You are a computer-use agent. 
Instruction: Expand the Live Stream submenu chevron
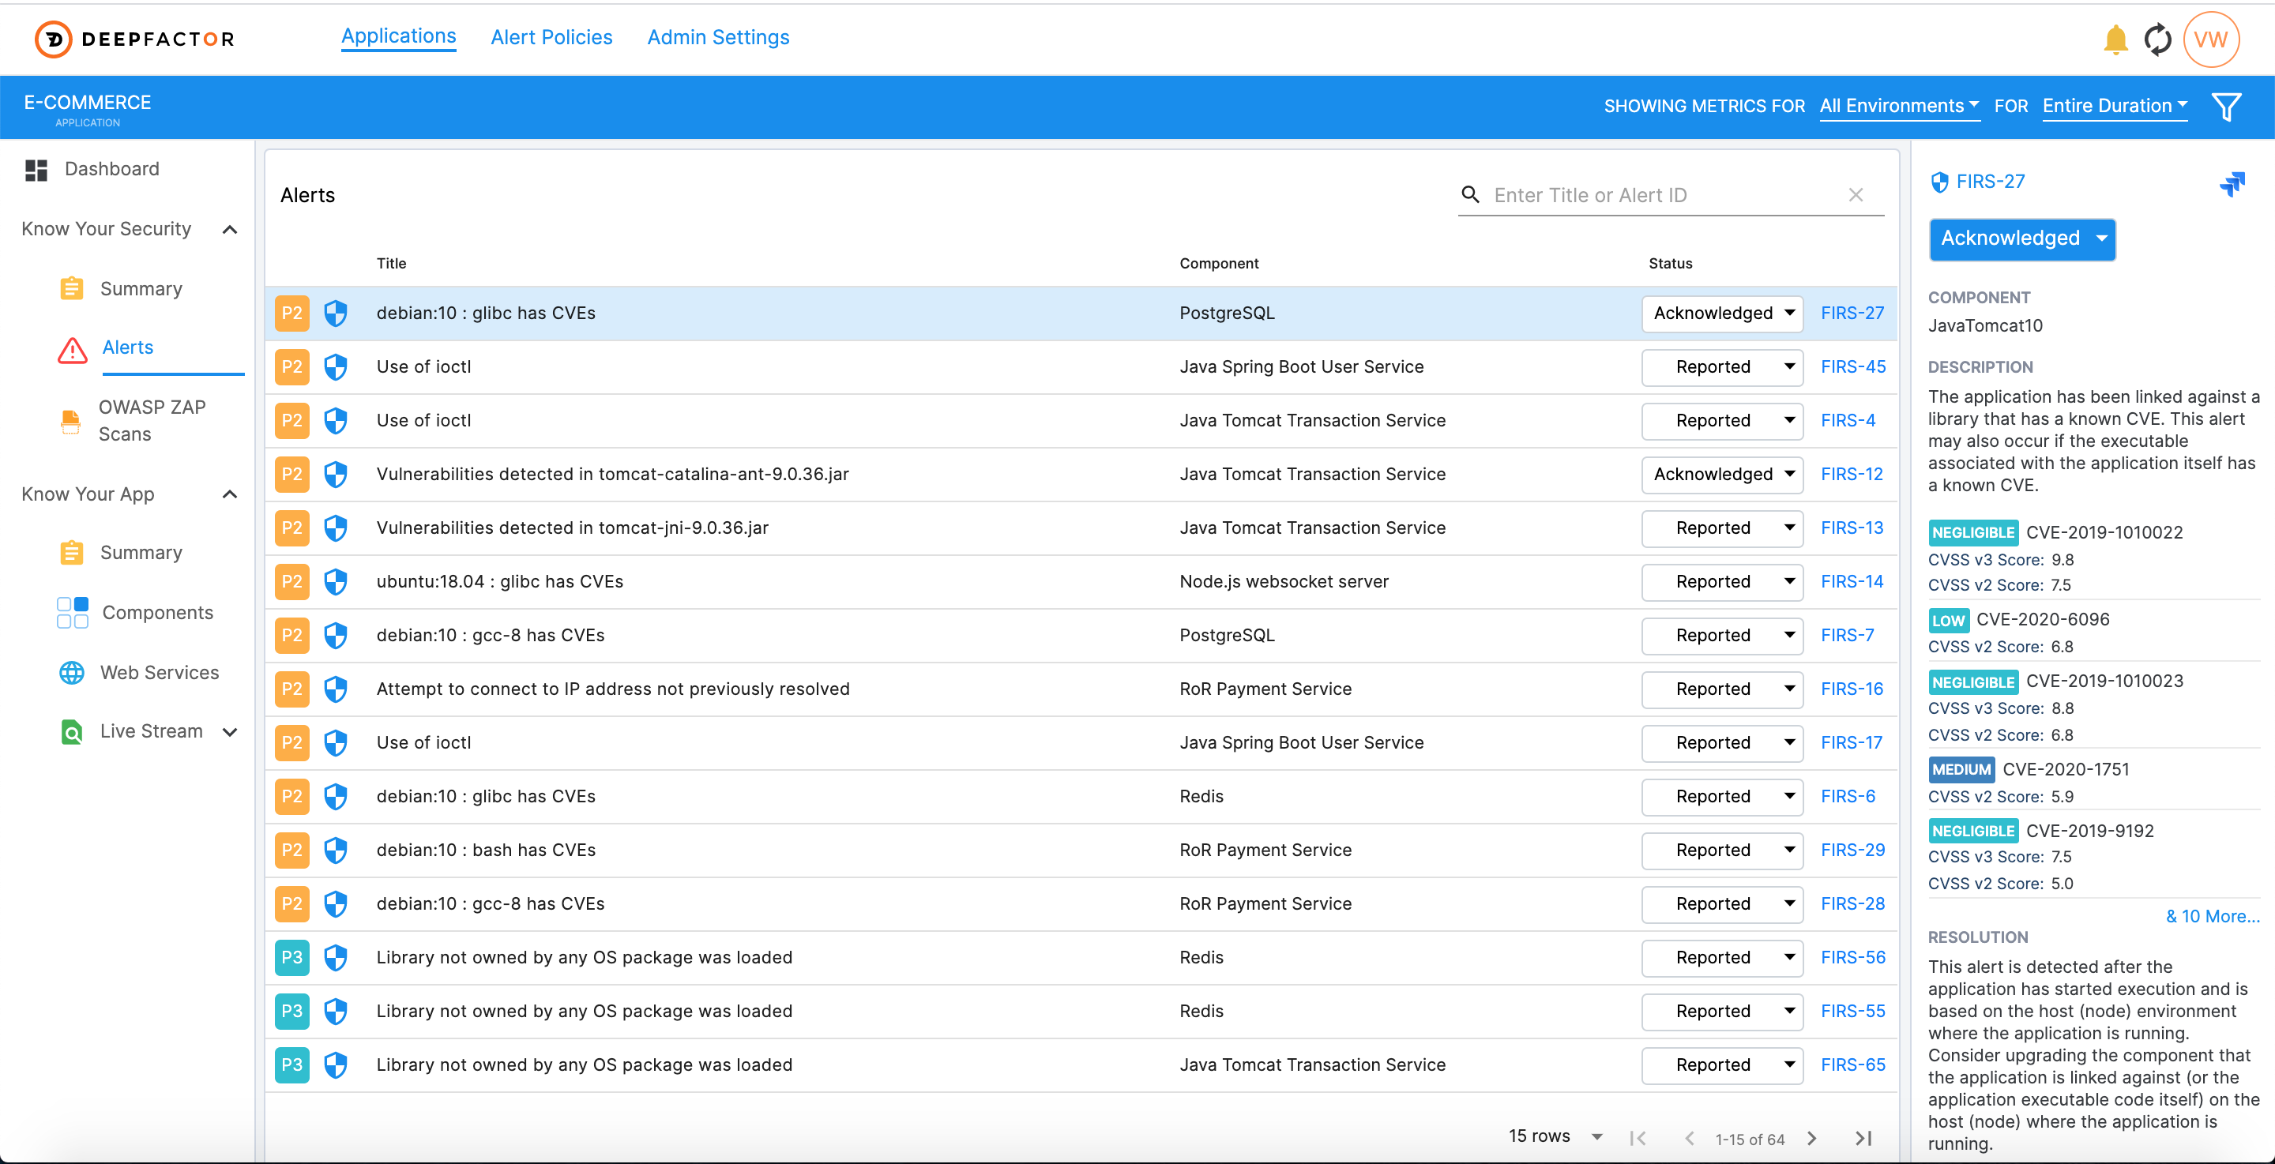[231, 732]
